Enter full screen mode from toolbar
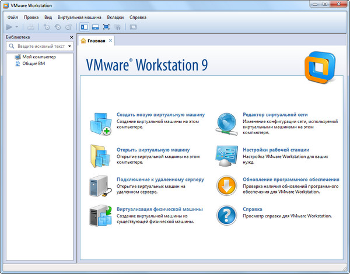The height and width of the screenshot is (274, 350). 106,27
